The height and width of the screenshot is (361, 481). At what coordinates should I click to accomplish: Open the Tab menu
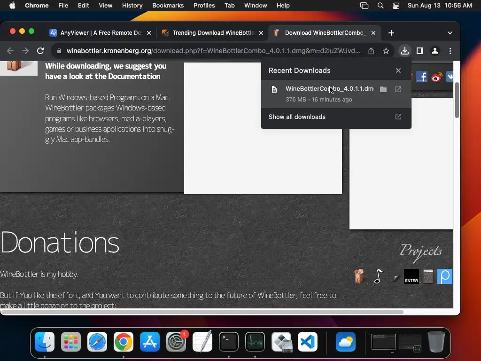click(229, 6)
